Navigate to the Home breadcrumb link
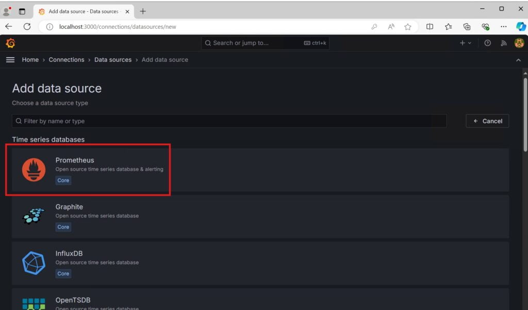 point(30,60)
